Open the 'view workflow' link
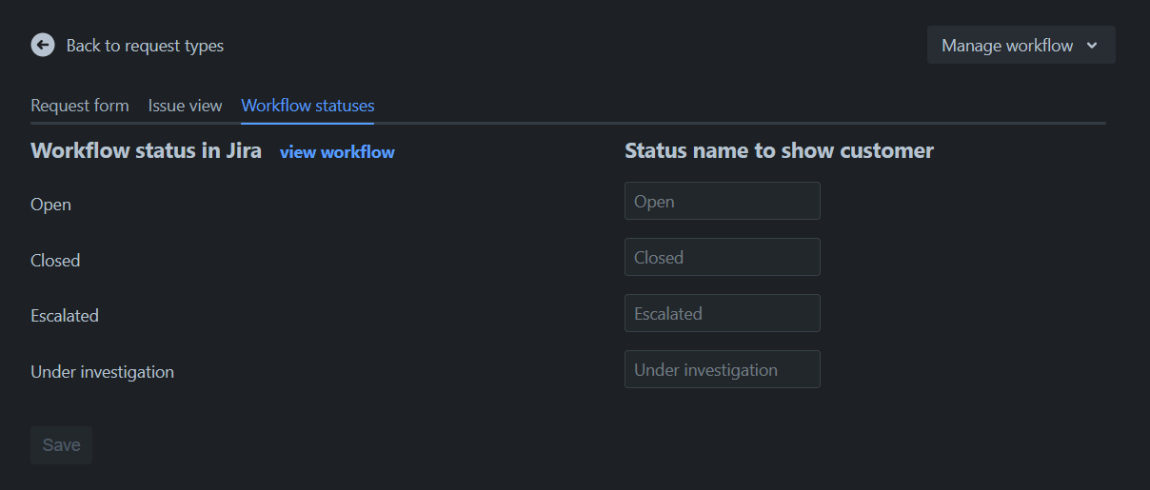The height and width of the screenshot is (490, 1150). click(337, 152)
